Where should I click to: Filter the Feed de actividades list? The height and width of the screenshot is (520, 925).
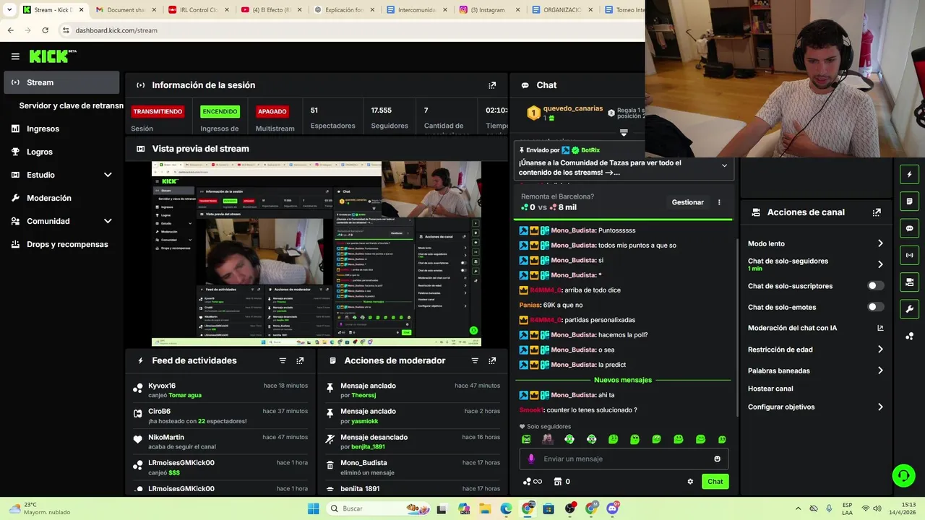coord(283,360)
